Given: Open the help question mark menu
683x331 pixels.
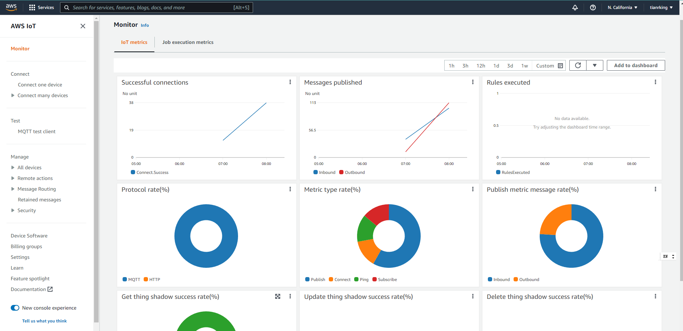Looking at the screenshot, I should click(x=593, y=7).
